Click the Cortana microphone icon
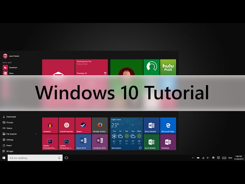 59,158
